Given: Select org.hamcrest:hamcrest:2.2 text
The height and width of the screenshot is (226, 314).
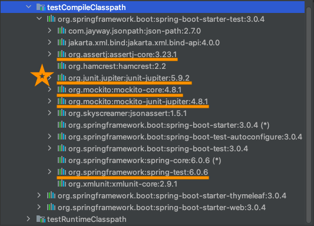Looking at the screenshot, I should tap(117, 66).
